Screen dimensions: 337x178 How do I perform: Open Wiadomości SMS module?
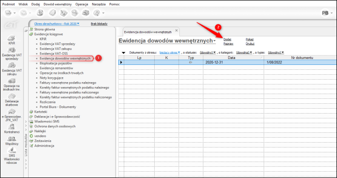[x=47, y=121]
